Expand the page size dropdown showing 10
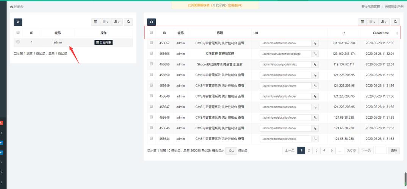 click(231, 150)
